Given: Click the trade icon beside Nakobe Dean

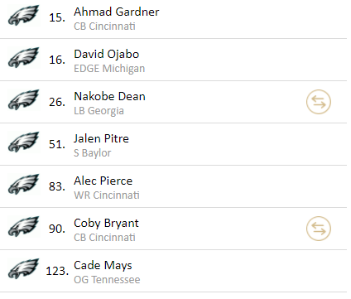Looking at the screenshot, I should pyautogui.click(x=319, y=102).
